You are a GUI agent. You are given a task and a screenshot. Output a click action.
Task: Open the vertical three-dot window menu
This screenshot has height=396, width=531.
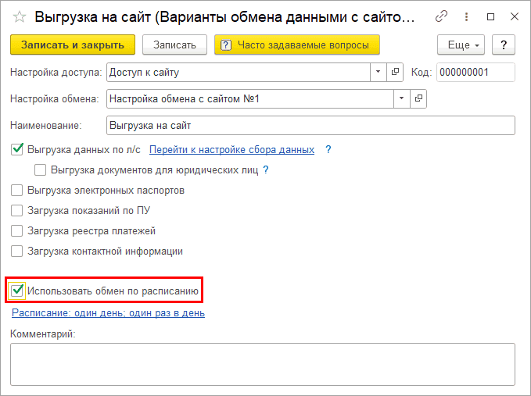point(466,16)
